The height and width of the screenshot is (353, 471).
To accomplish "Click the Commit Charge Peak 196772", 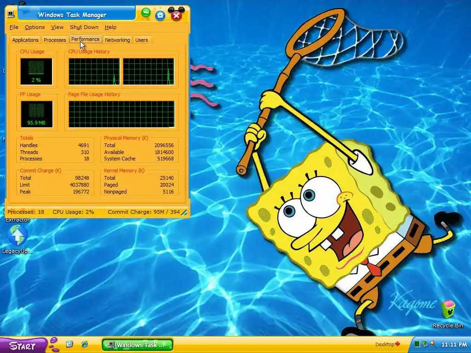I will pyautogui.click(x=81, y=192).
